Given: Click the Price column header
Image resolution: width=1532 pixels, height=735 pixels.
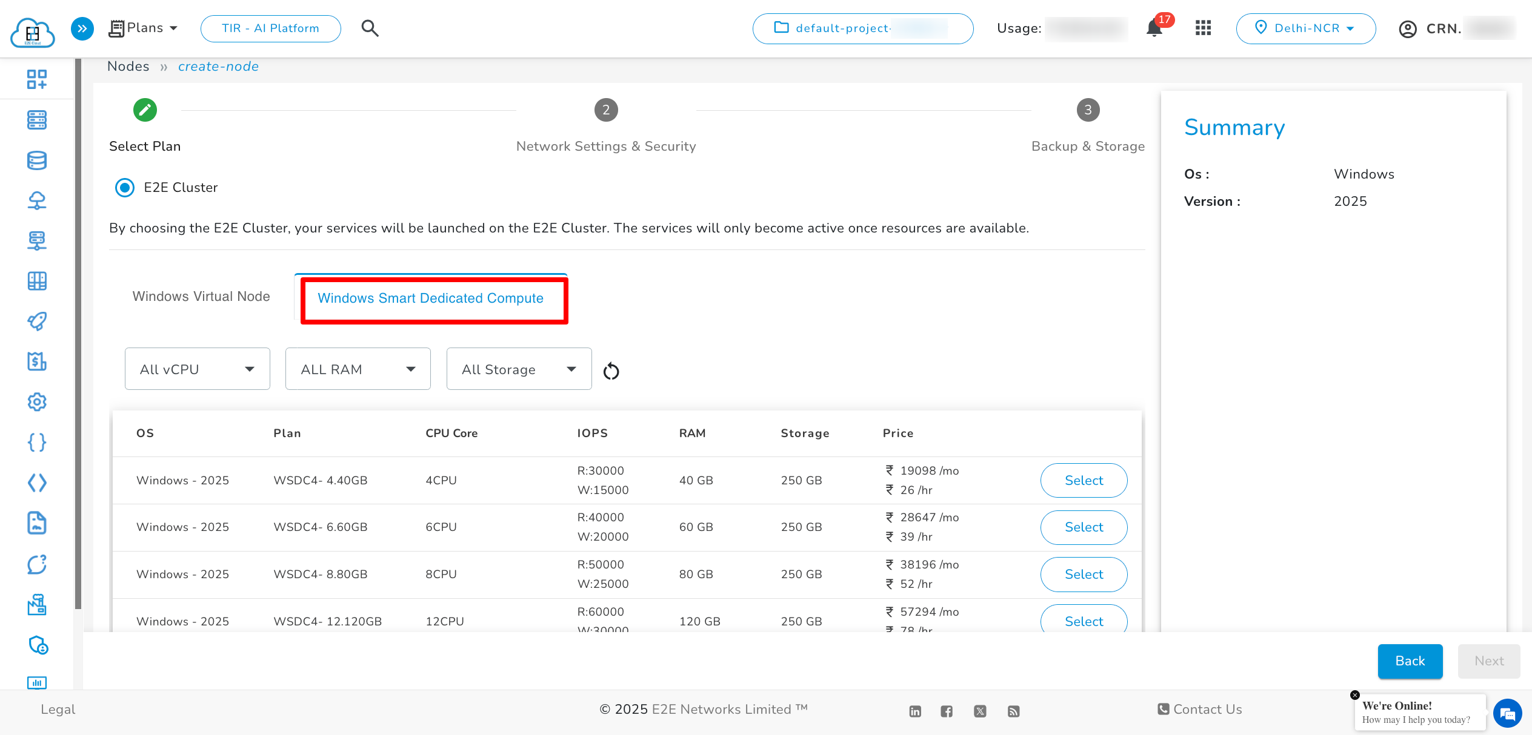Looking at the screenshot, I should tap(898, 433).
